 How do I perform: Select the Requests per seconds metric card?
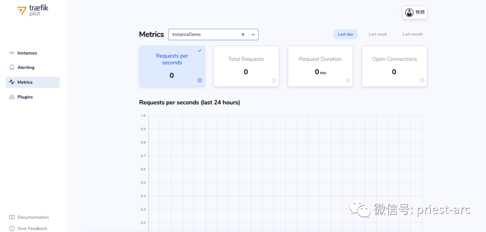pyautogui.click(x=172, y=66)
